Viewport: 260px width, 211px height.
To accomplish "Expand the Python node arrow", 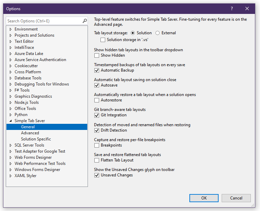I will click(x=11, y=115).
